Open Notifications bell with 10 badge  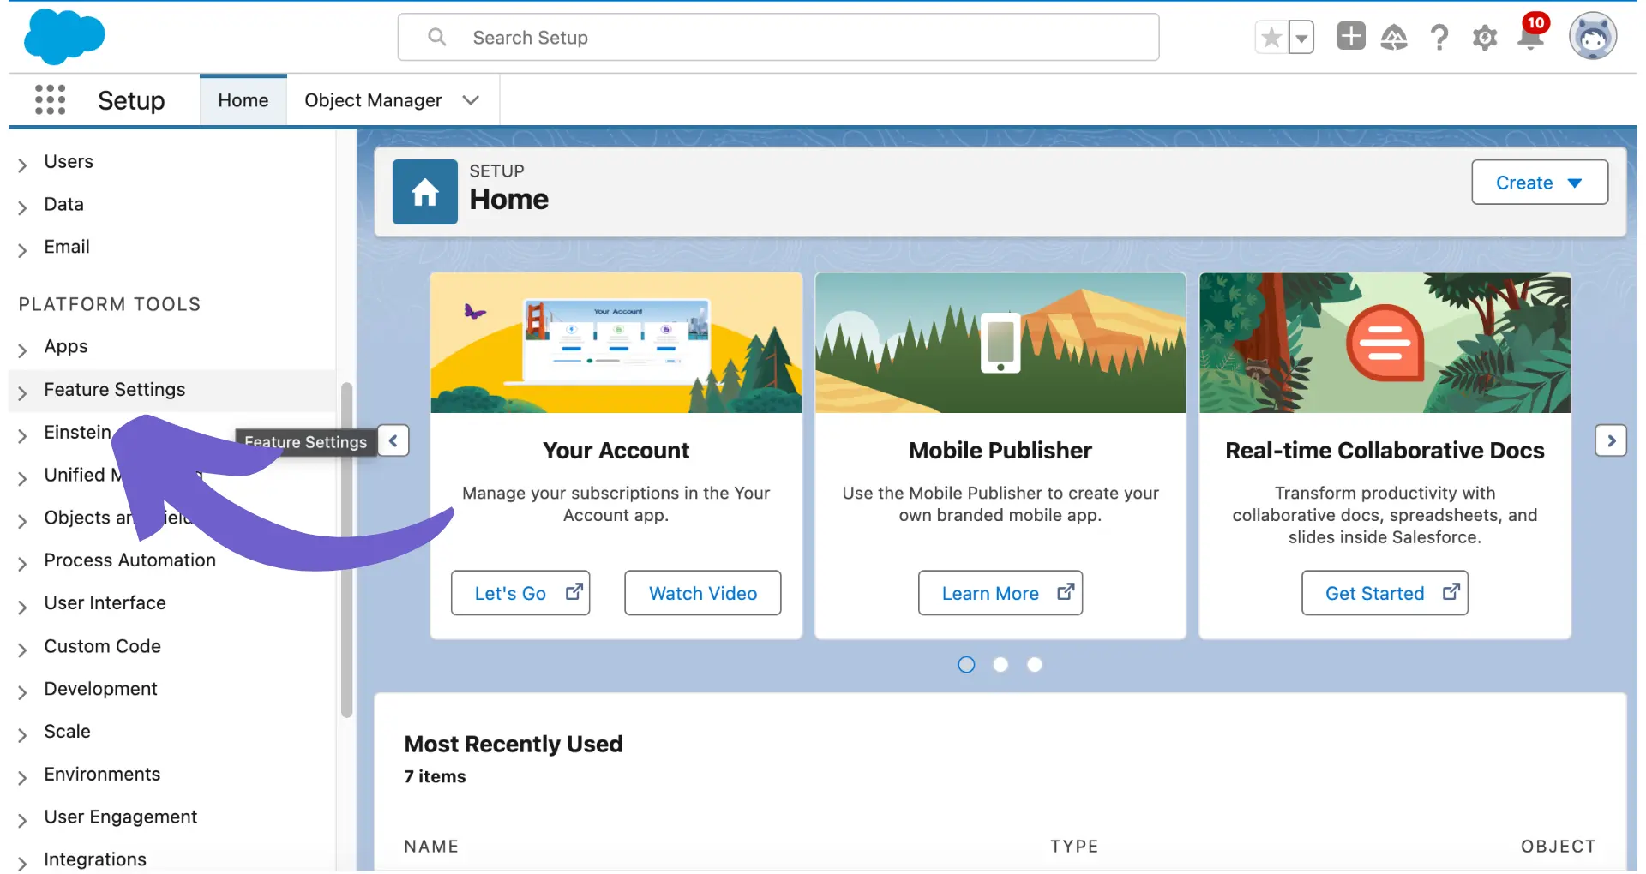point(1531,34)
